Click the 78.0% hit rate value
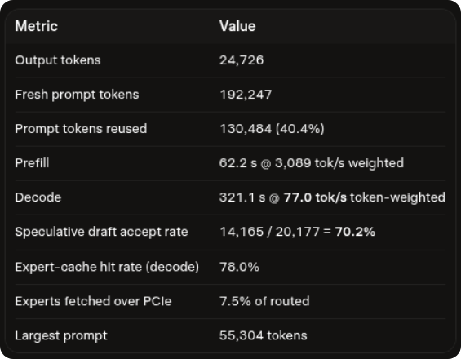Screen dimensions: 461x359 (x=239, y=267)
